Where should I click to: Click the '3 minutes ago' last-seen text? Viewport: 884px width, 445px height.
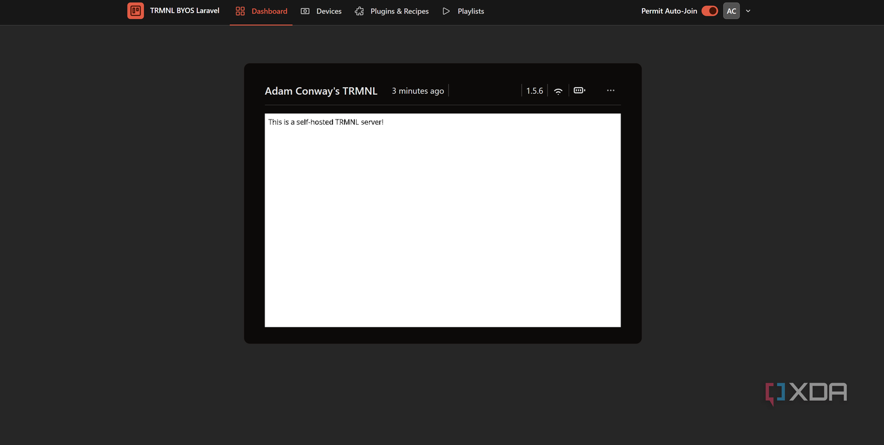tap(418, 91)
